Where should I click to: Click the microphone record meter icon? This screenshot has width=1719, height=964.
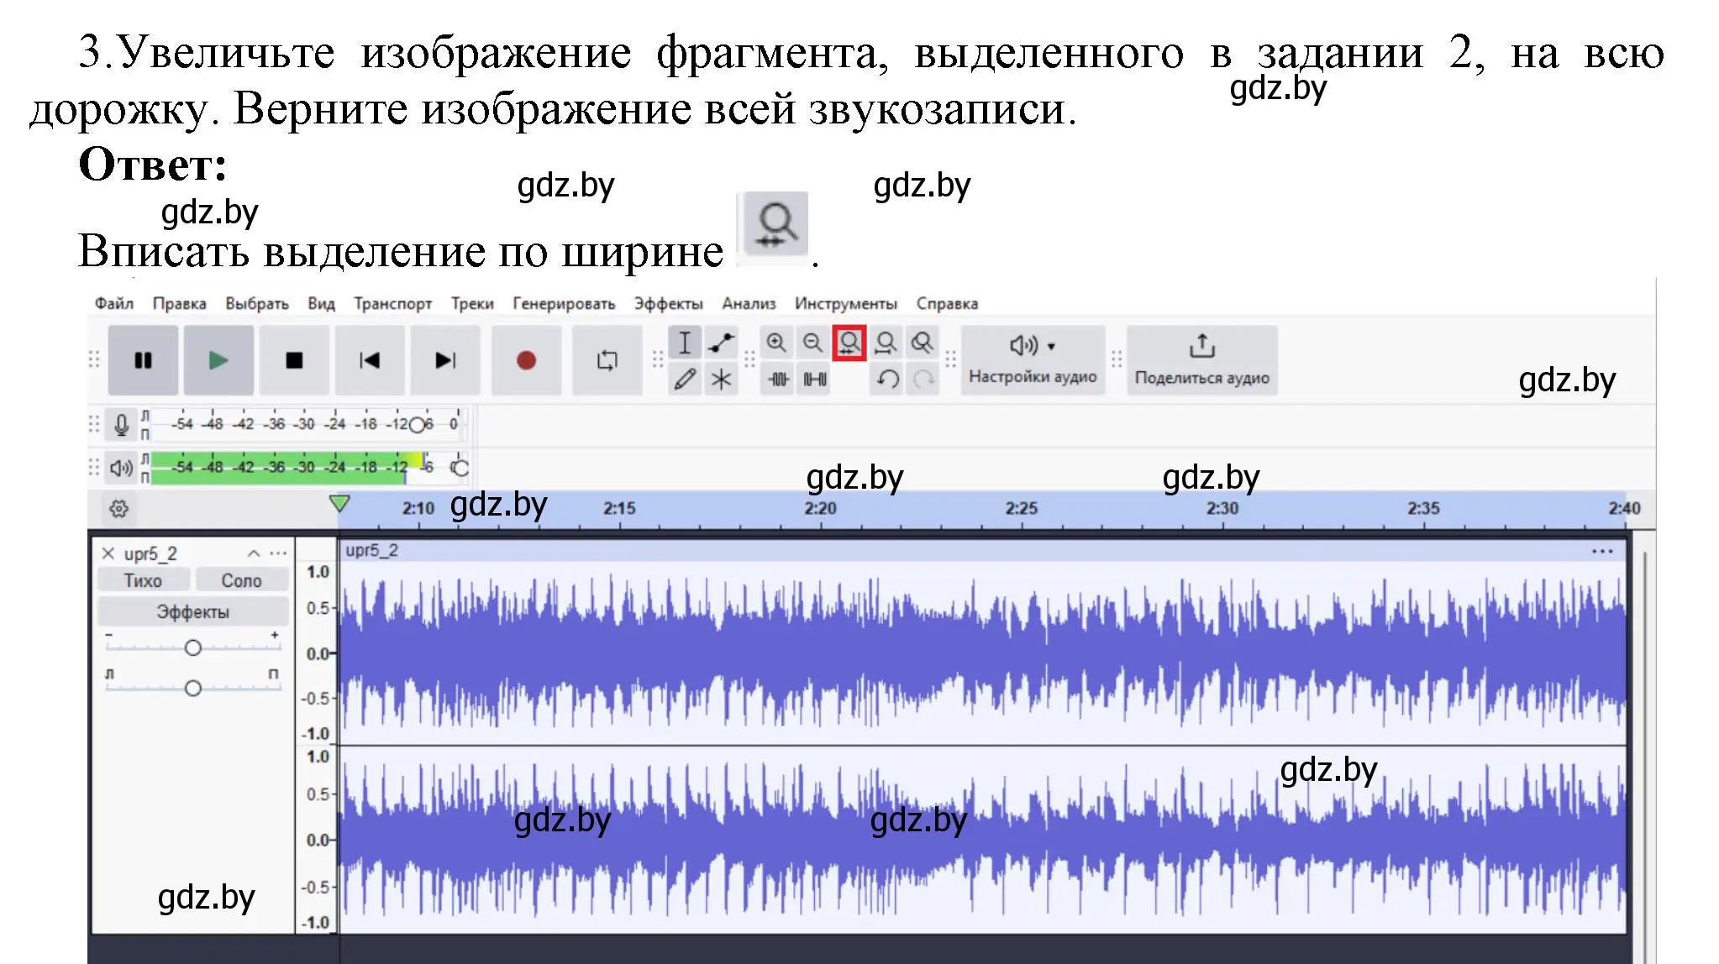coord(121,425)
